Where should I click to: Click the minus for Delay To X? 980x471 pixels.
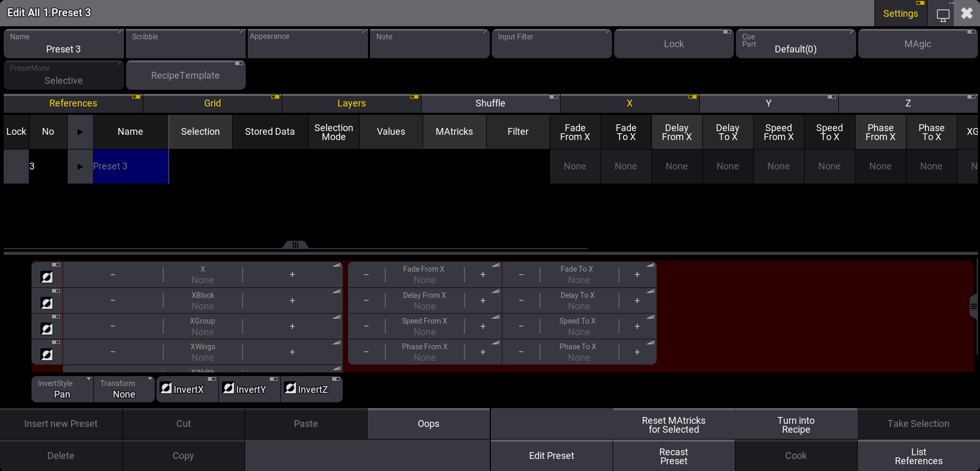(521, 301)
